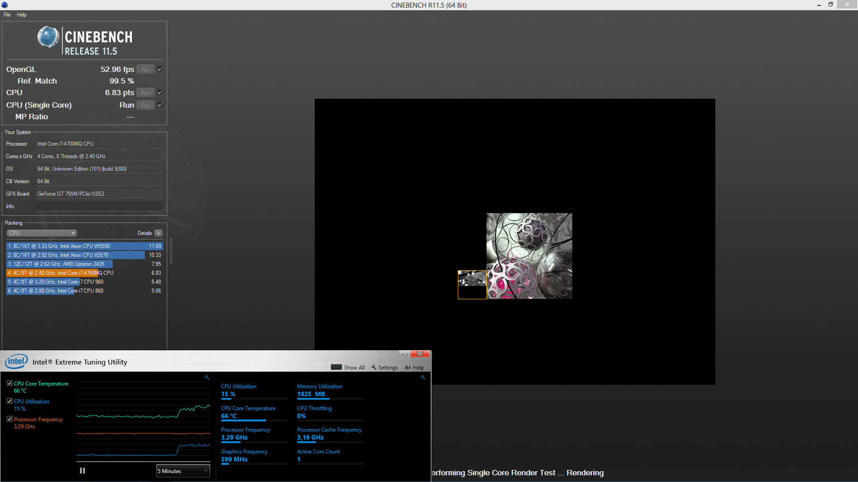Click the rendered ornament balls image tile
This screenshot has height=482, width=858.
[529, 256]
